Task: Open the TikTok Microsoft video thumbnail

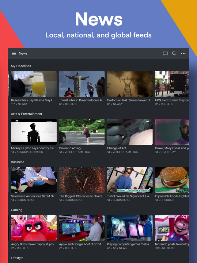Action: click(x=130, y=180)
